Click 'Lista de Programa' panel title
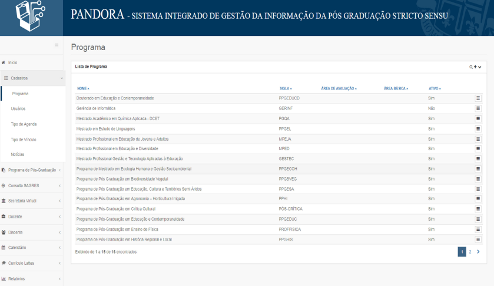This screenshot has height=286, width=494. (x=91, y=66)
